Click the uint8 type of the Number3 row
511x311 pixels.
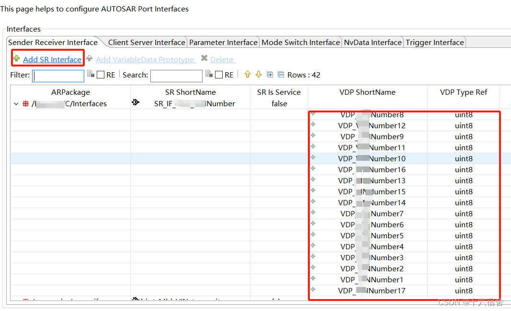pyautogui.click(x=464, y=257)
